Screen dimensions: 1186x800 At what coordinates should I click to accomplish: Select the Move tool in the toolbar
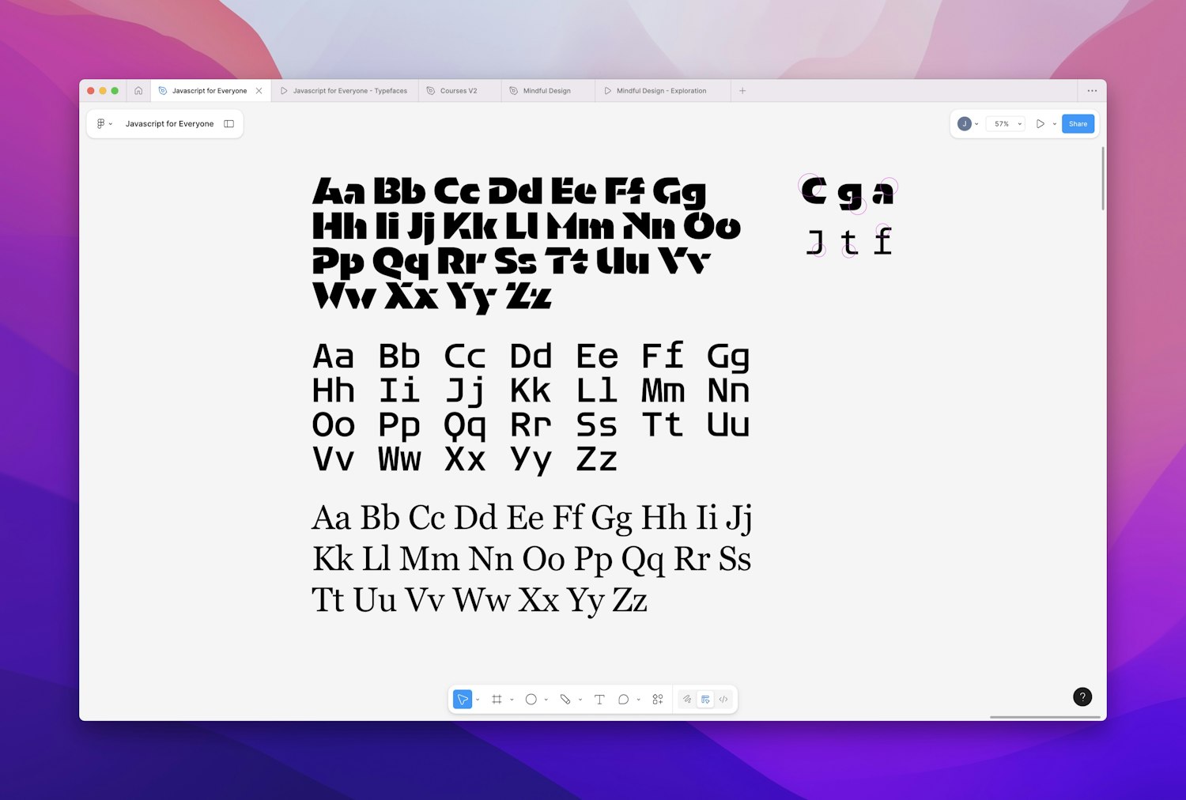[x=463, y=699]
